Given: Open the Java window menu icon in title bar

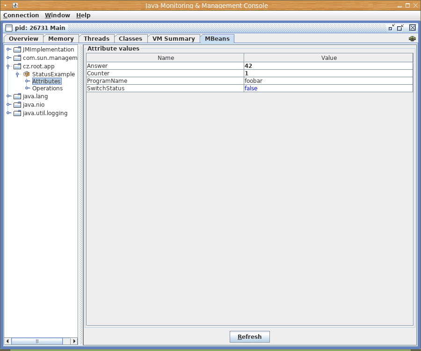Looking at the screenshot, I should tap(15, 5).
